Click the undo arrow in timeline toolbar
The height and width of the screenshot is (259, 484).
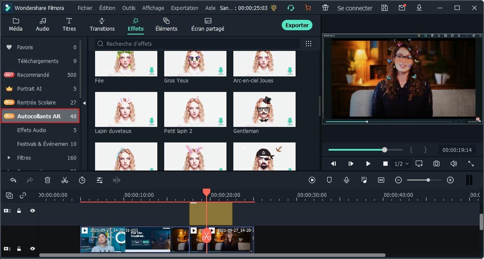pyautogui.click(x=13, y=180)
